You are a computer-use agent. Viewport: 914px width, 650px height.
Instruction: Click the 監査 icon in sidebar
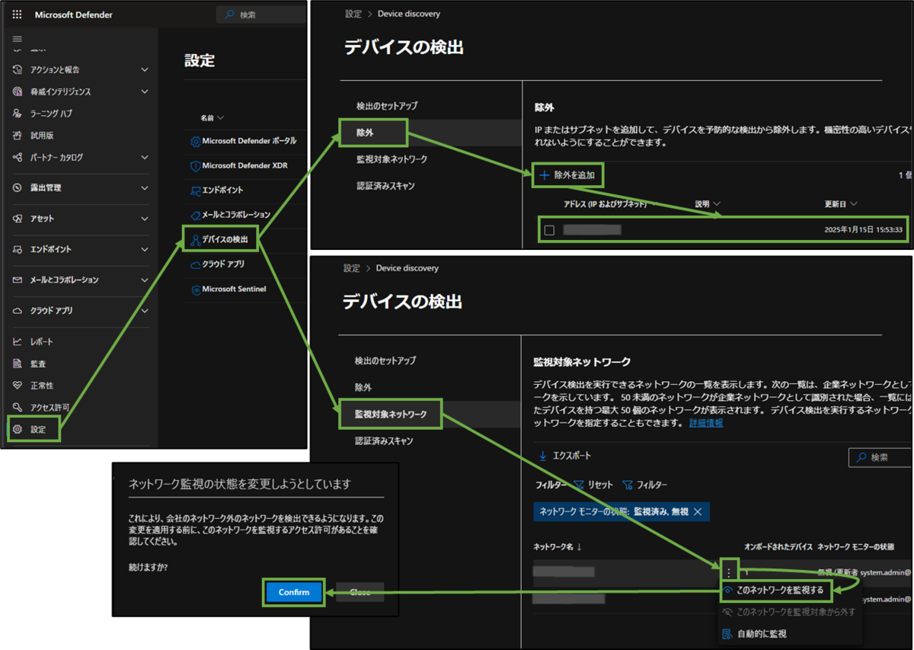(18, 363)
